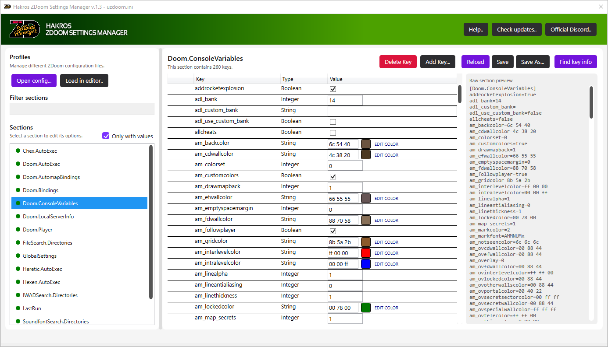
Task: Click the am_lineantialiasing key name
Action: tap(218, 285)
